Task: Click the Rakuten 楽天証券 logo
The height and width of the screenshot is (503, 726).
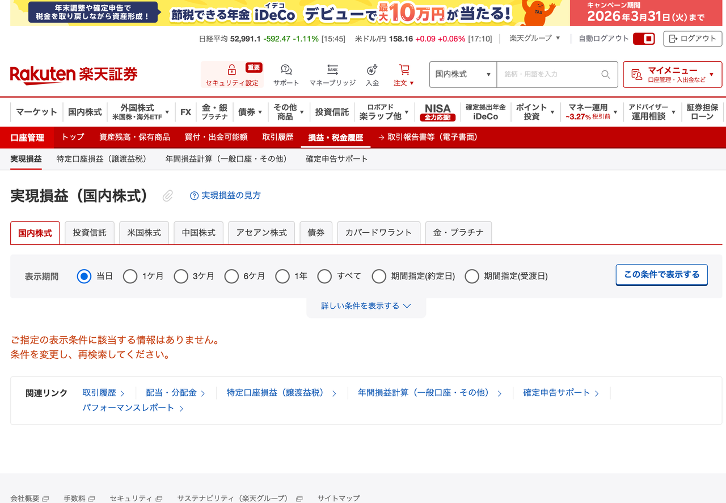Action: point(74,74)
